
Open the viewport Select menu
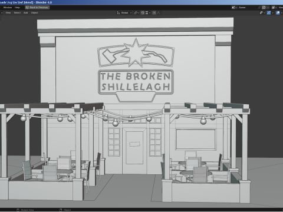tap(17, 13)
